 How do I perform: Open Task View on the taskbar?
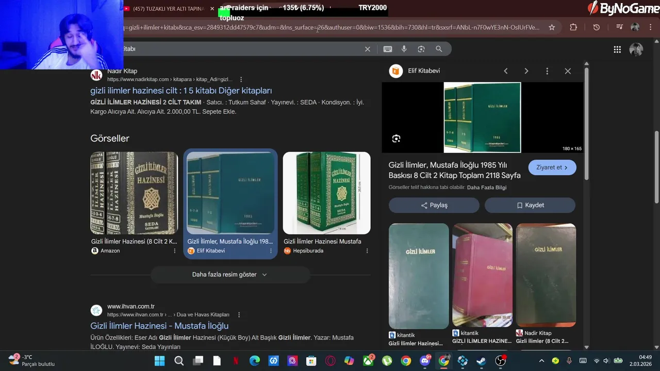click(x=198, y=361)
